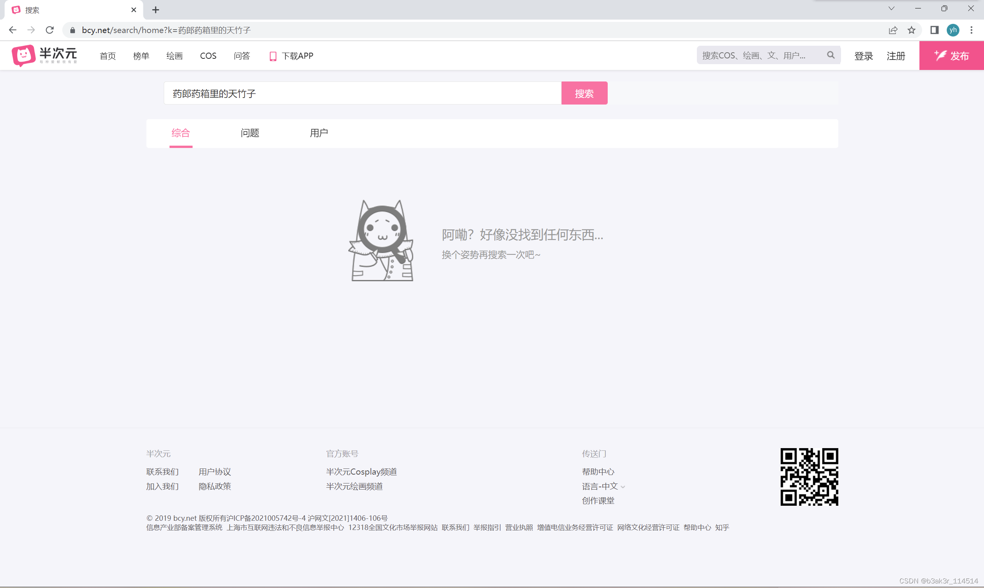Click the phone icon for 下载APP
984x588 pixels.
tap(273, 56)
